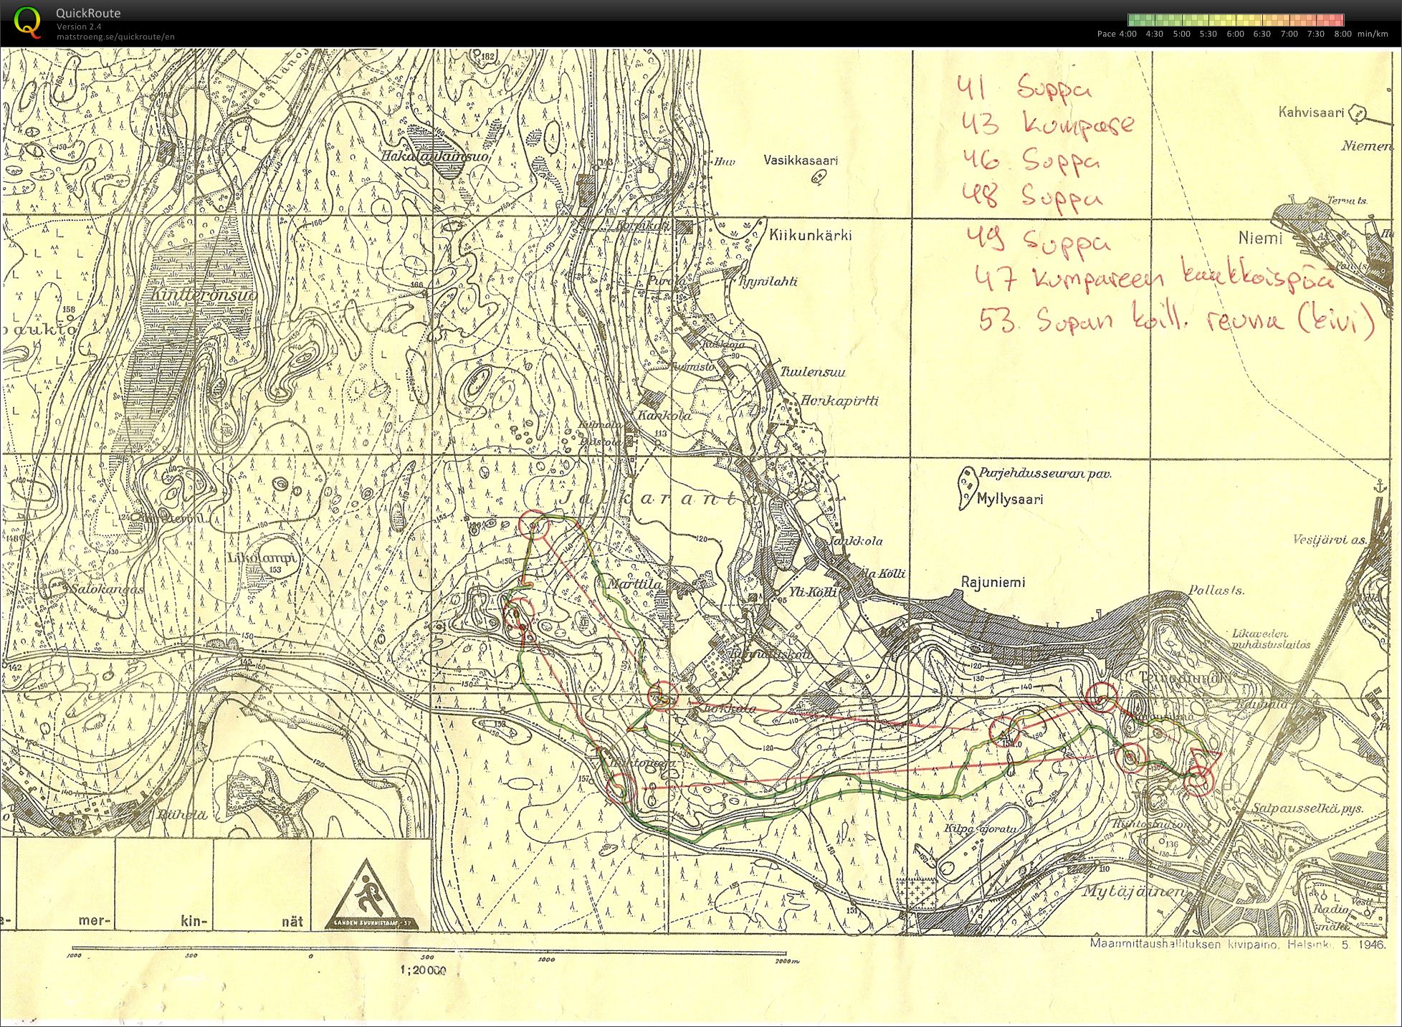Click the handwritten note 43 kumpare

point(1047,123)
